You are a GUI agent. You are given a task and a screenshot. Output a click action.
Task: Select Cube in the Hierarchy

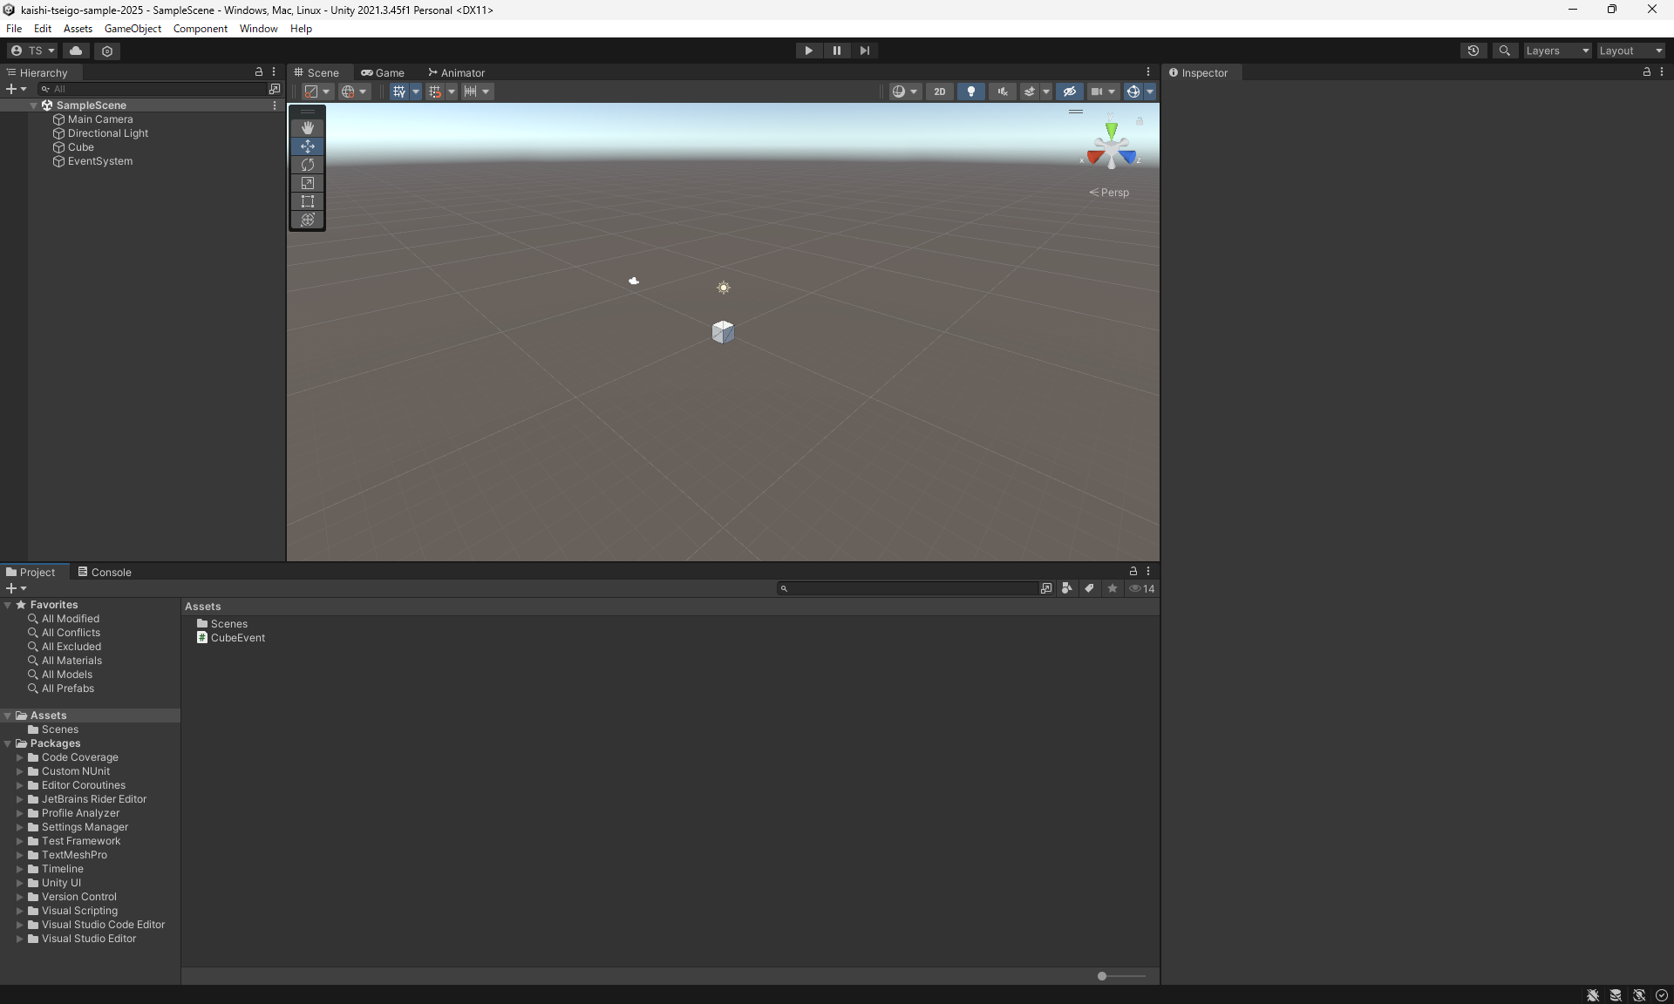click(x=80, y=147)
